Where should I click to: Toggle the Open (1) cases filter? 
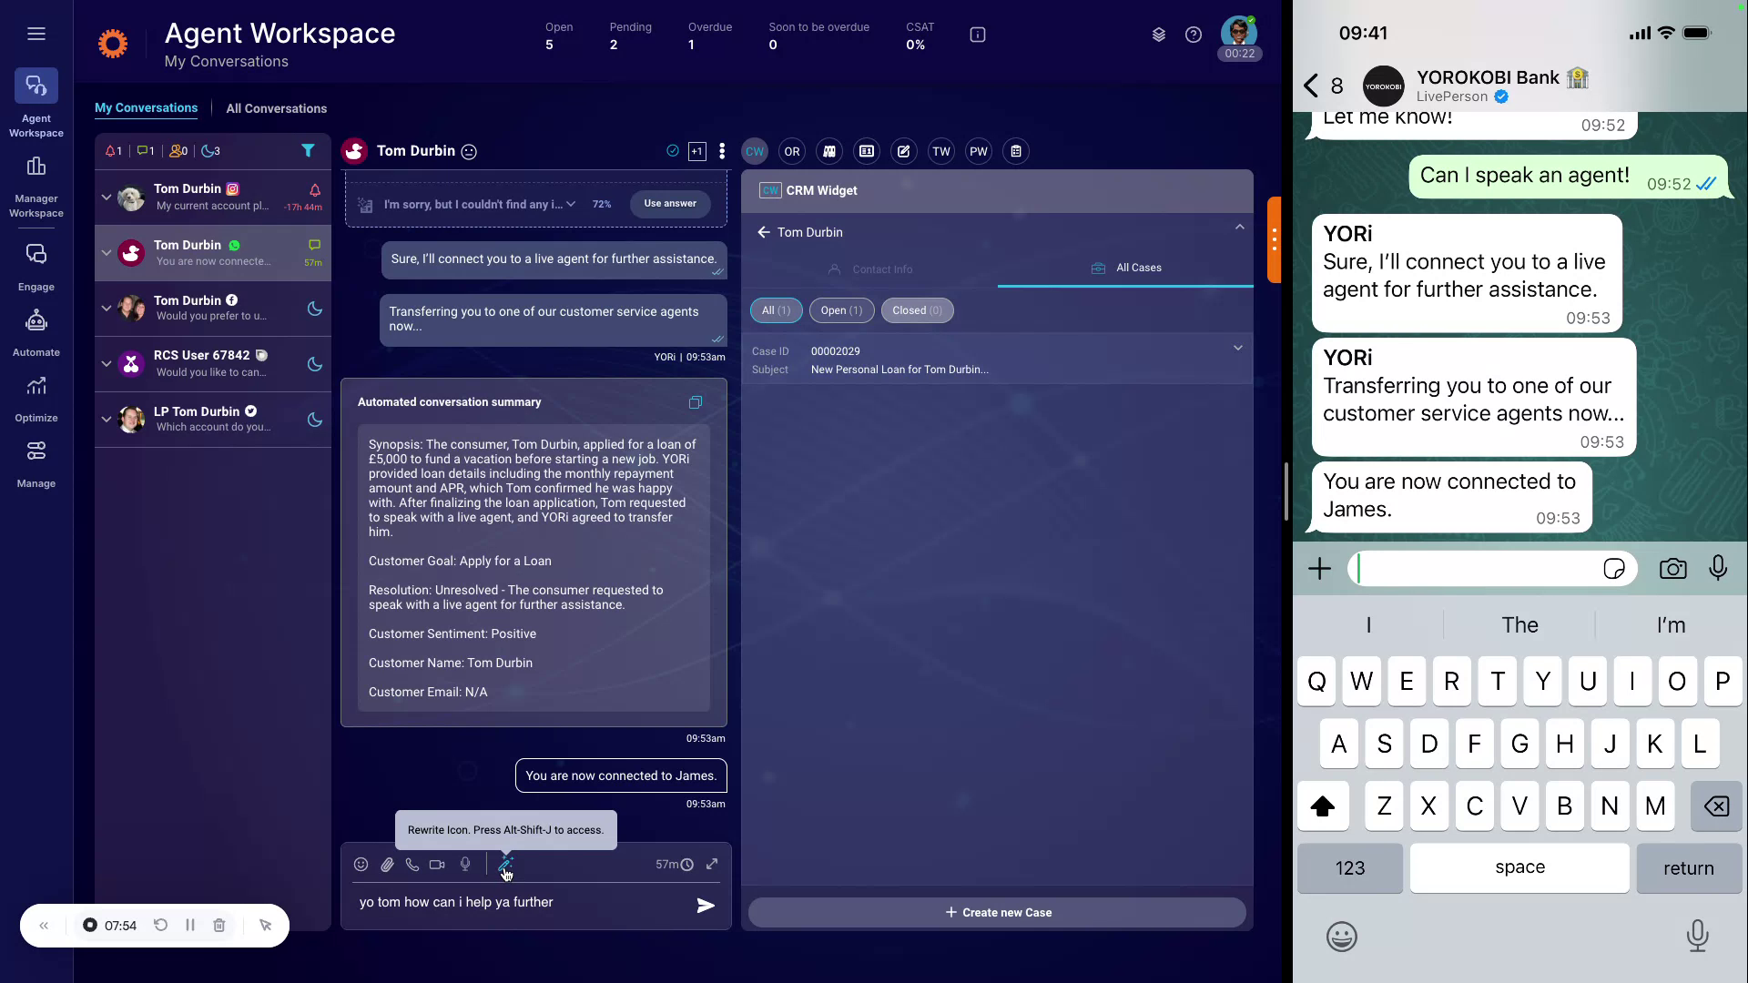coord(840,310)
